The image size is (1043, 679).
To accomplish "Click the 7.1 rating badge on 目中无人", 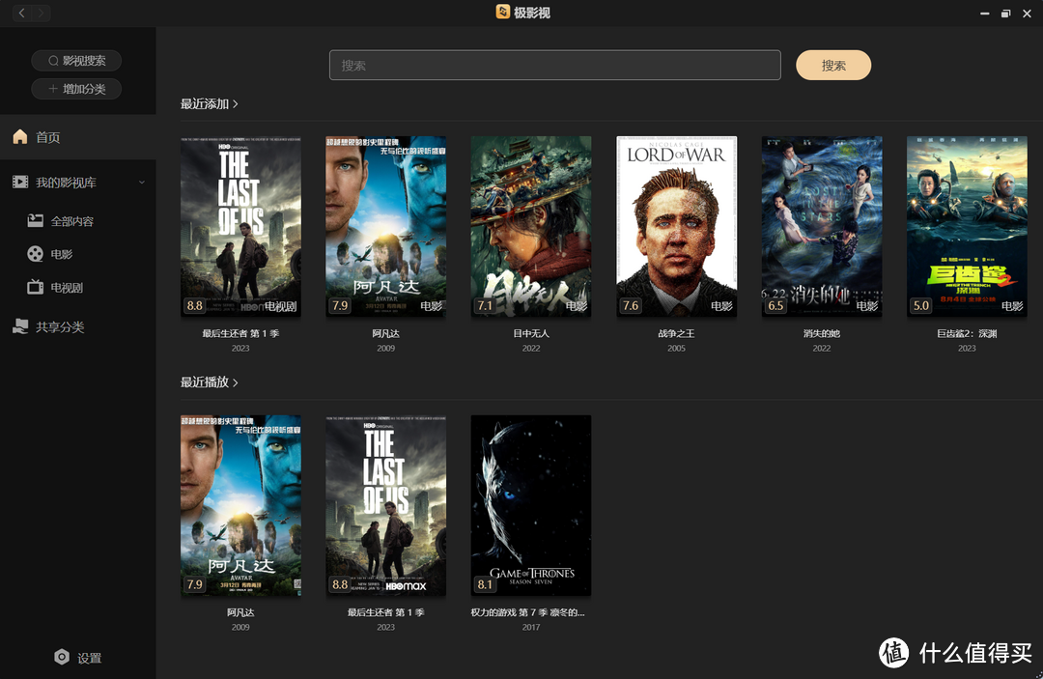I will click(x=485, y=305).
